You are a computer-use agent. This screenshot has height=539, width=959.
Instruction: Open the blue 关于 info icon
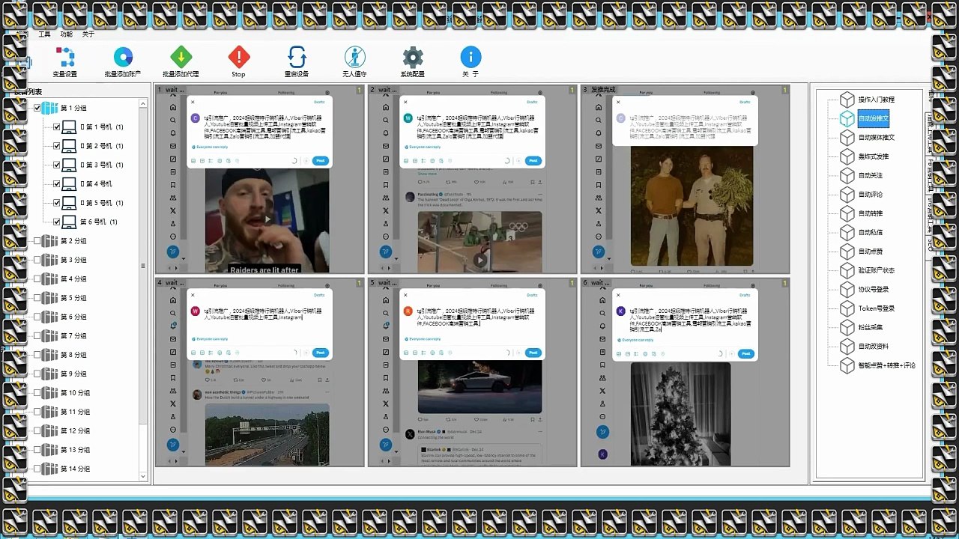(x=471, y=57)
